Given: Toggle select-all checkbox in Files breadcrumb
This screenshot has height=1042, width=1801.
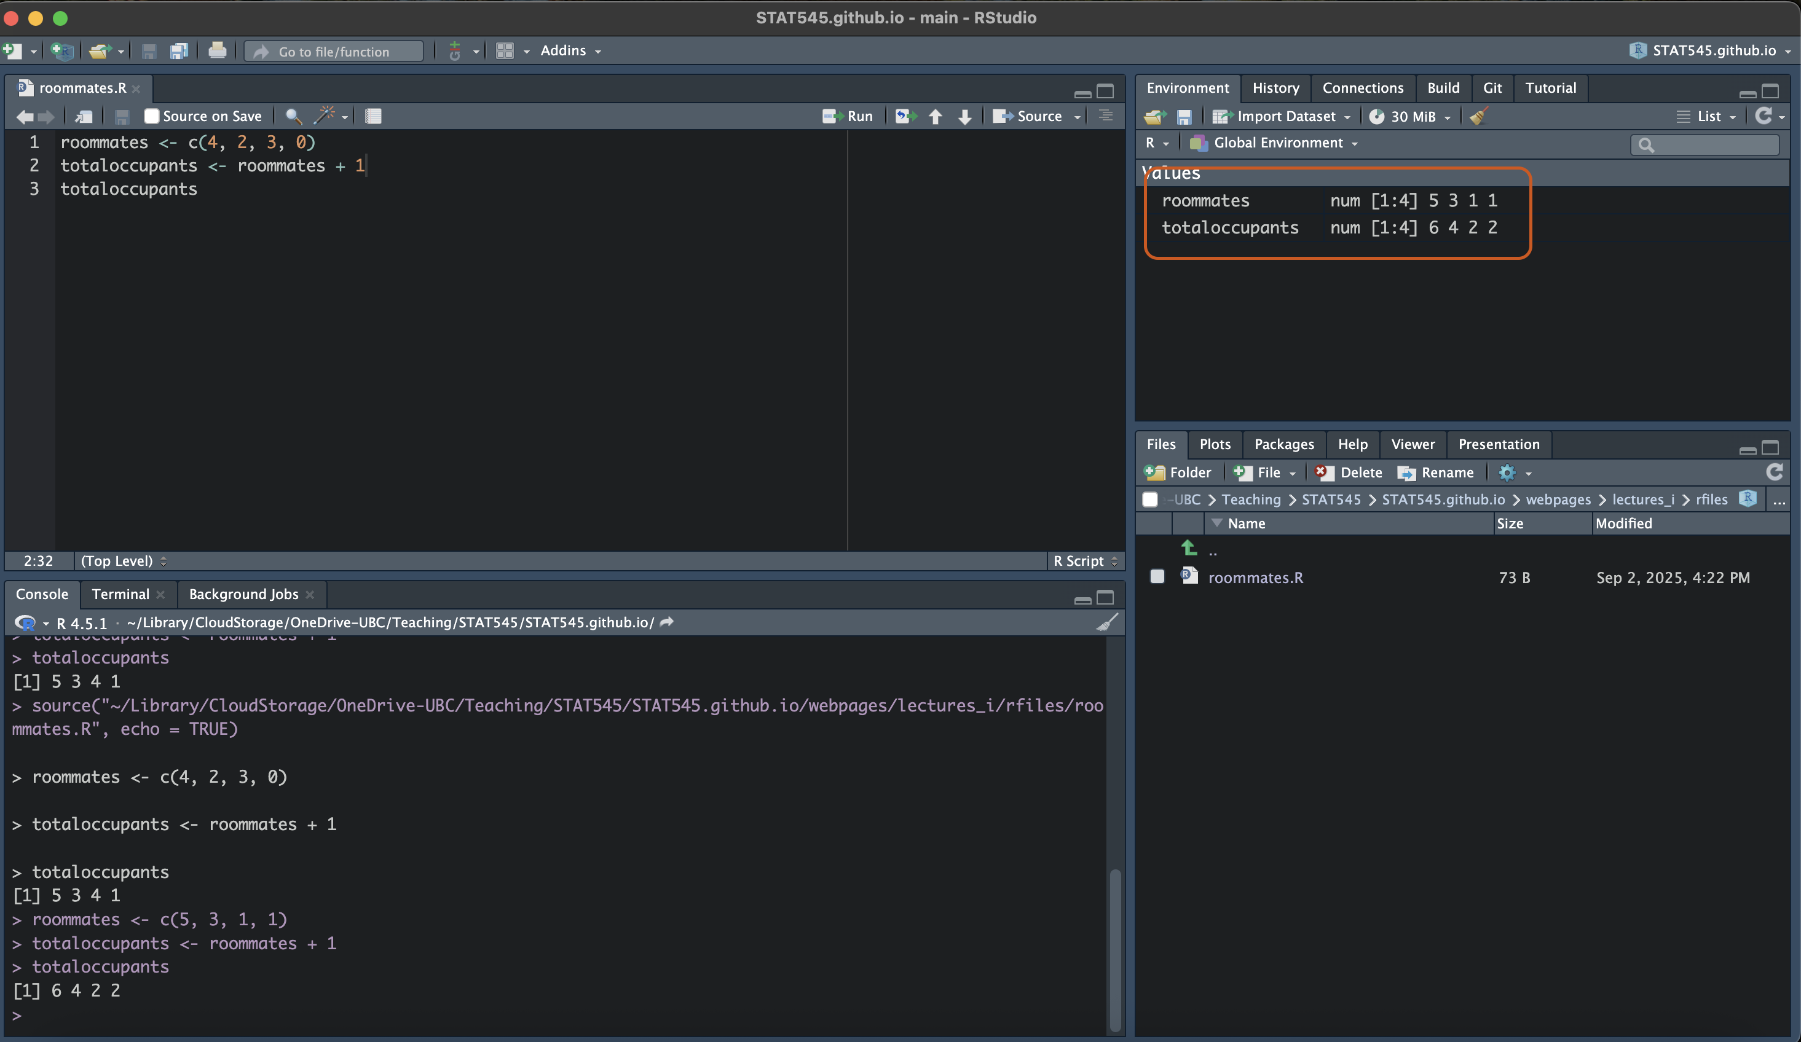Looking at the screenshot, I should [x=1150, y=499].
